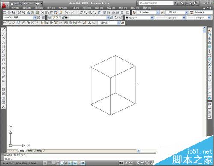Expand the ByLayer linetype dropdown
Screen dimensions: 214x166
point(184,18)
